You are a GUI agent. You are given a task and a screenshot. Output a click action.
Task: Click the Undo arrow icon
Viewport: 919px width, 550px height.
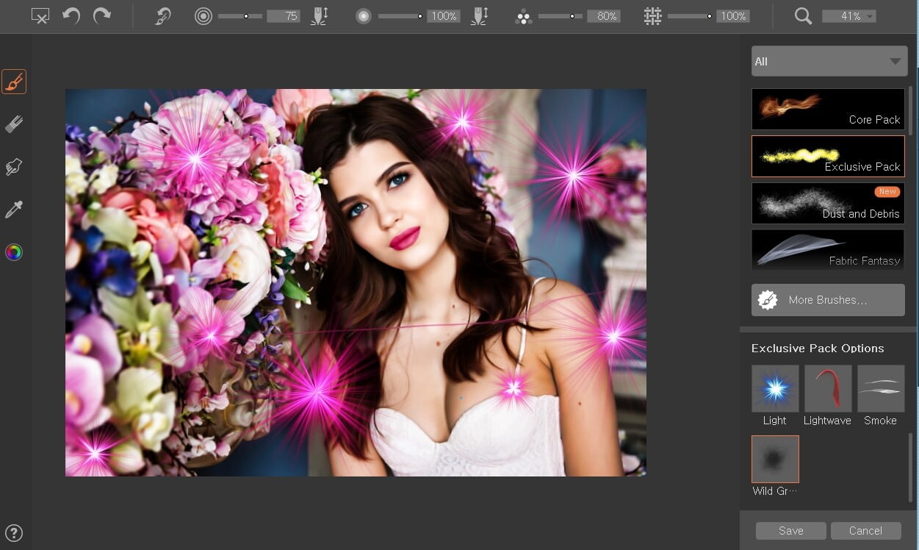(x=71, y=16)
